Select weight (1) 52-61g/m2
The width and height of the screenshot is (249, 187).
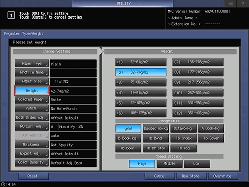click(141, 62)
